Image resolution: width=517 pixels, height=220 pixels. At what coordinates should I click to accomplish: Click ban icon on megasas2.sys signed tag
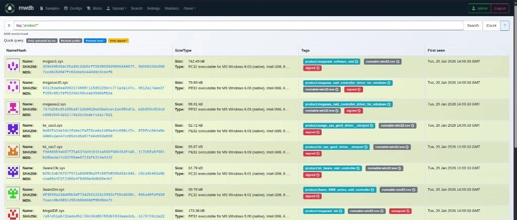(359, 111)
